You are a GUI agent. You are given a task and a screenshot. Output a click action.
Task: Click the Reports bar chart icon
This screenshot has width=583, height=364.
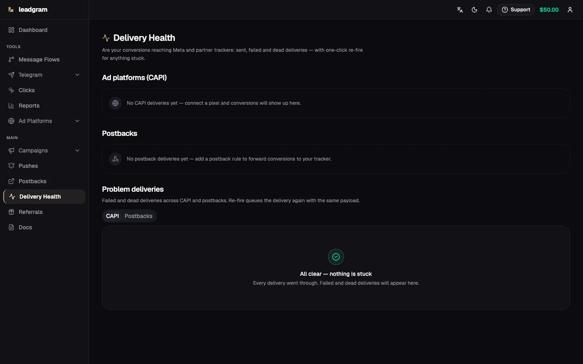click(11, 106)
